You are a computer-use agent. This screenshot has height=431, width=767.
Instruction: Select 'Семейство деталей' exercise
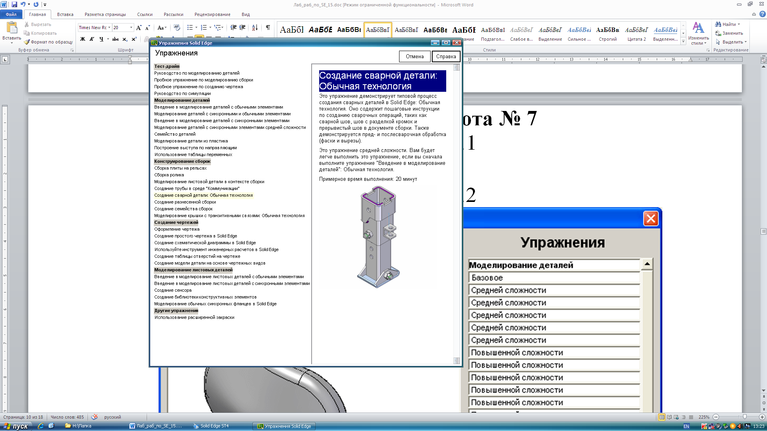click(175, 134)
